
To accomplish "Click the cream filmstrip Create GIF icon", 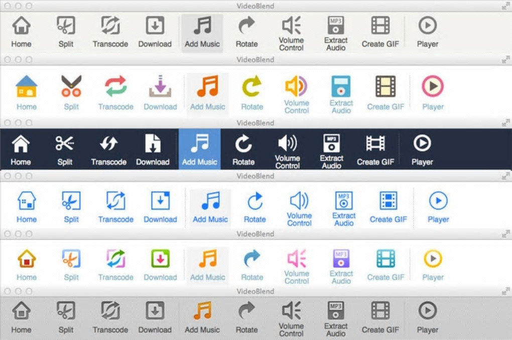I will coord(386,86).
